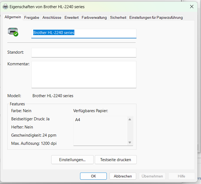Viewport: 201px width, 184px height.
Task: Click Testseite drucken button
Action: click(116, 160)
